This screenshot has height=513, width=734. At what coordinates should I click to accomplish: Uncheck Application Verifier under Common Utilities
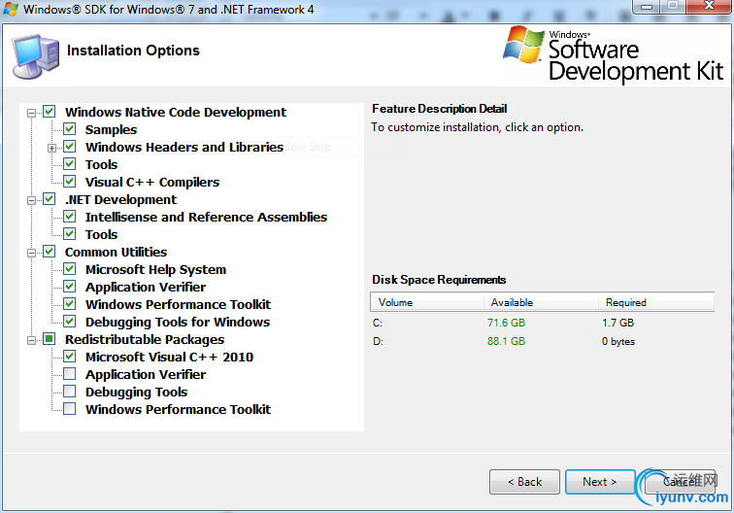69,287
